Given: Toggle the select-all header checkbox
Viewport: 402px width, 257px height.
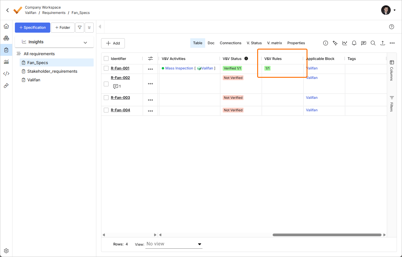Looking at the screenshot, I should [x=106, y=59].
